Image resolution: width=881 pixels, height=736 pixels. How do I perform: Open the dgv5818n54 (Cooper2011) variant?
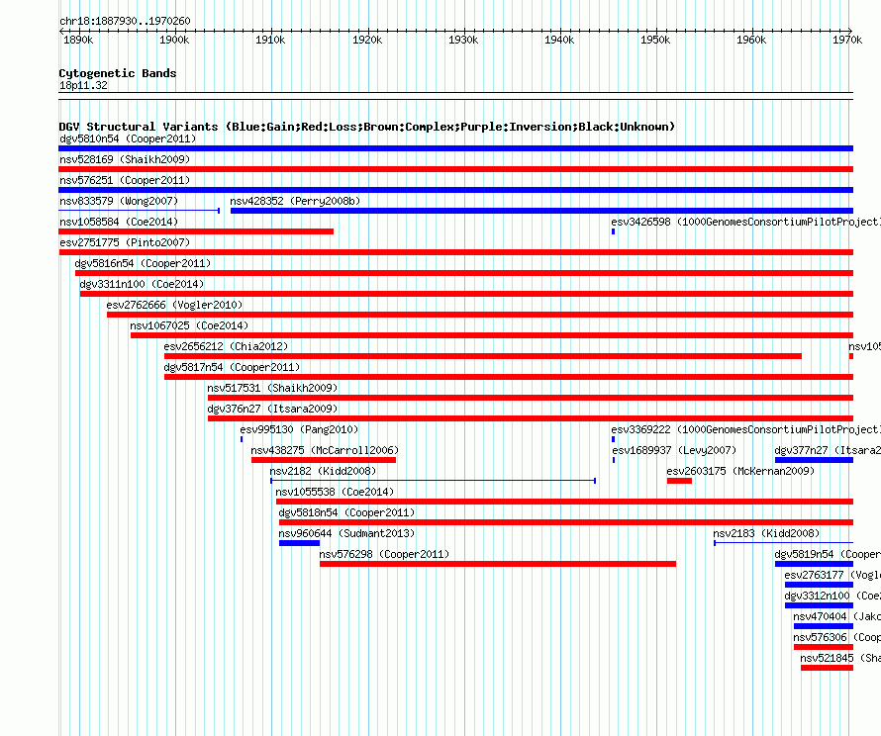[x=346, y=512]
